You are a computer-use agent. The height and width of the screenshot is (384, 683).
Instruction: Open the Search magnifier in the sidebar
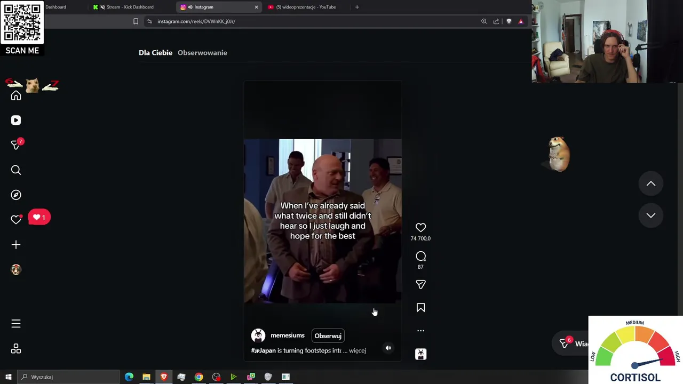coord(16,170)
